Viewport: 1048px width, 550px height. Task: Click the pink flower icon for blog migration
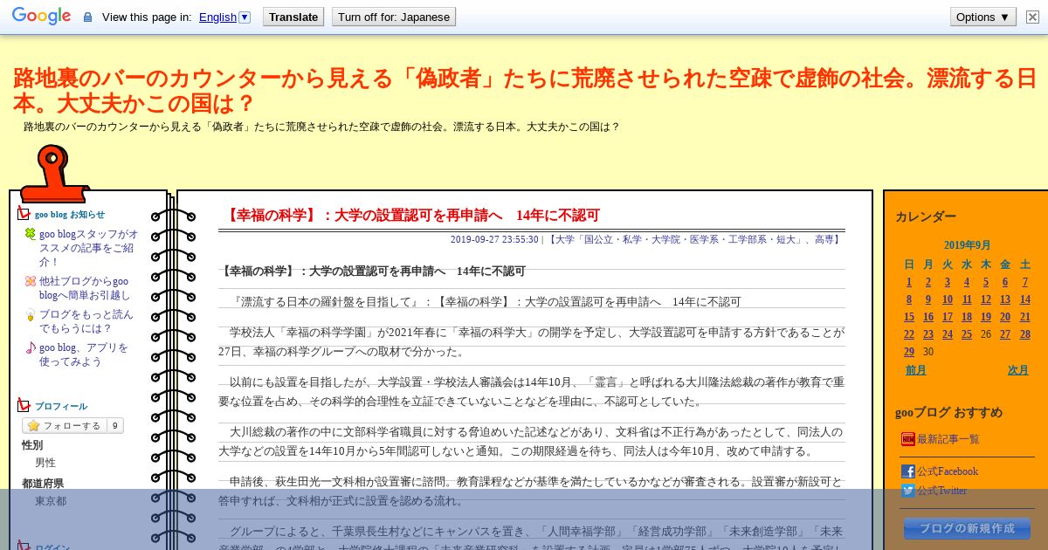[x=31, y=281]
